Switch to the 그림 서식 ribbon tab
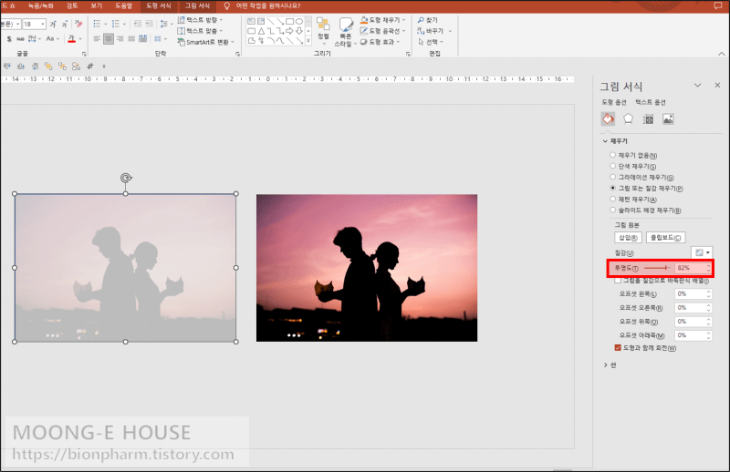 coord(197,5)
